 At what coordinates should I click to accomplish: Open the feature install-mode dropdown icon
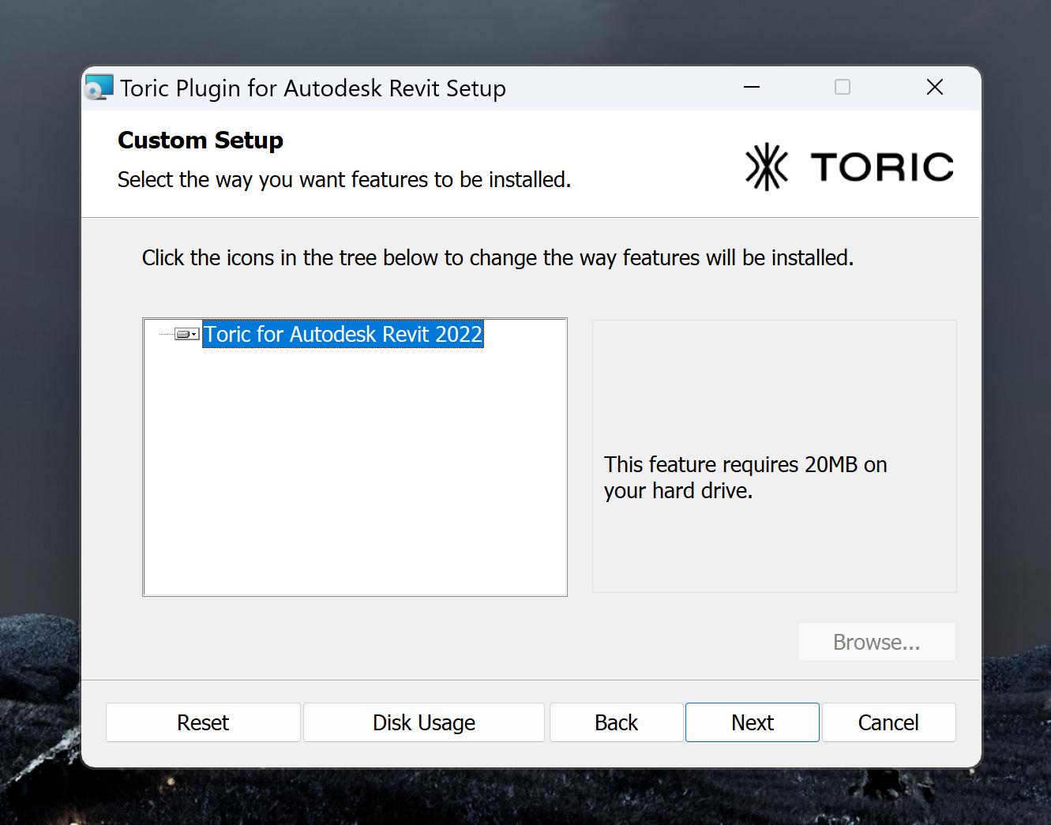tap(186, 335)
